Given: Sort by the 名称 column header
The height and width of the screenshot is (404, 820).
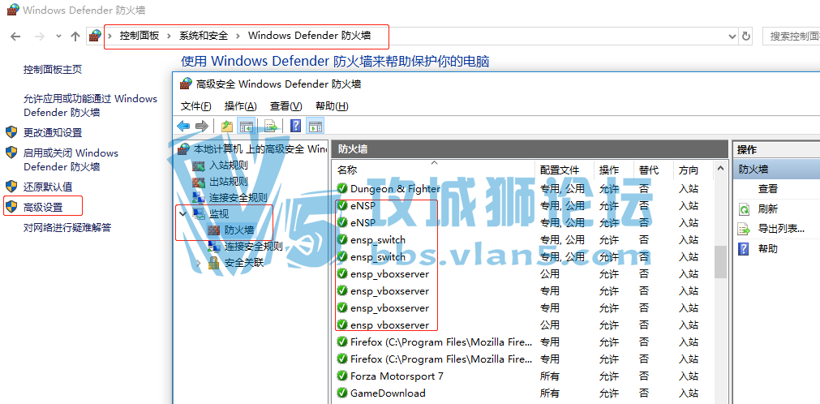Looking at the screenshot, I should point(434,170).
